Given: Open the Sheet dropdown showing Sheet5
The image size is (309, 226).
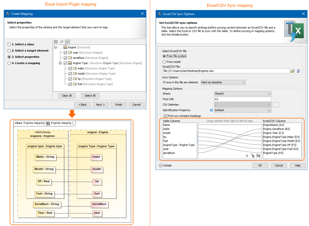Looking at the screenshot, I should coord(243,94).
